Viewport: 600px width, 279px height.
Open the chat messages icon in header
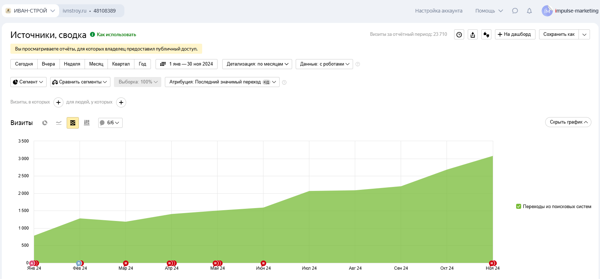pyautogui.click(x=515, y=11)
